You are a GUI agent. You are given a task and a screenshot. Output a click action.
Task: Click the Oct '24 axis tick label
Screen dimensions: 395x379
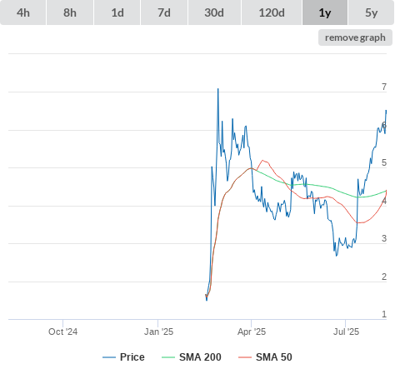click(63, 332)
